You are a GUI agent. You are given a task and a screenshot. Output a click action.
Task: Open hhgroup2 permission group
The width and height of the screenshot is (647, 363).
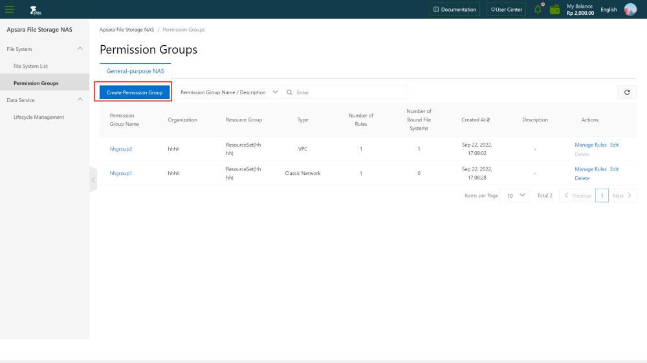click(x=121, y=149)
